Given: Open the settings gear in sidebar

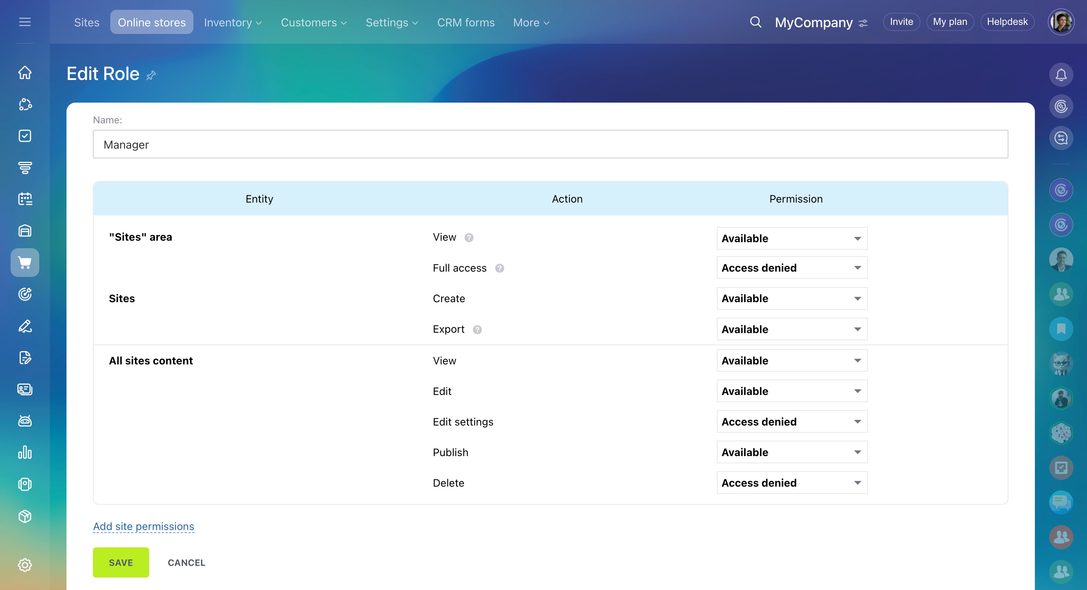Looking at the screenshot, I should [x=25, y=565].
